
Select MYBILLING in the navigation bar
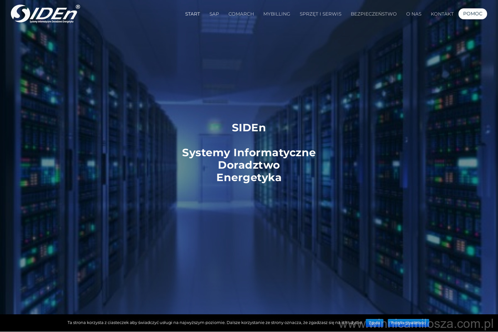click(x=276, y=14)
